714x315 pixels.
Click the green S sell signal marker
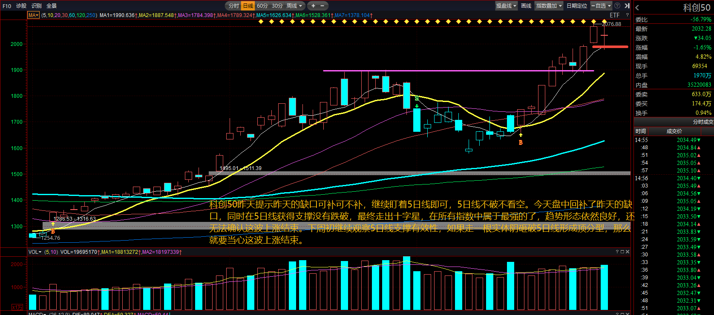pos(417,99)
